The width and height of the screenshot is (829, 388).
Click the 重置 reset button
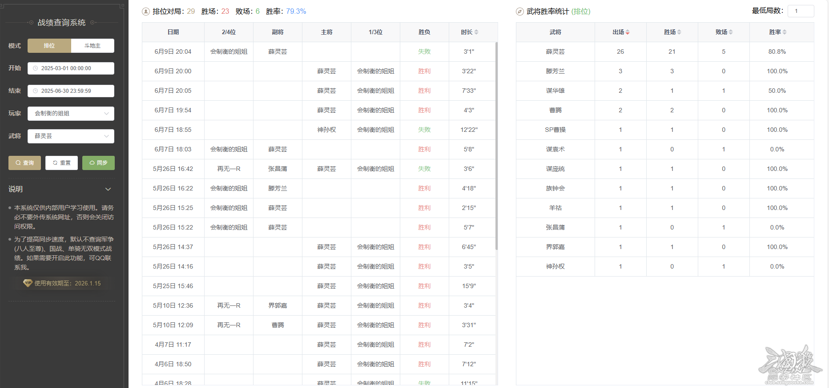pos(61,163)
